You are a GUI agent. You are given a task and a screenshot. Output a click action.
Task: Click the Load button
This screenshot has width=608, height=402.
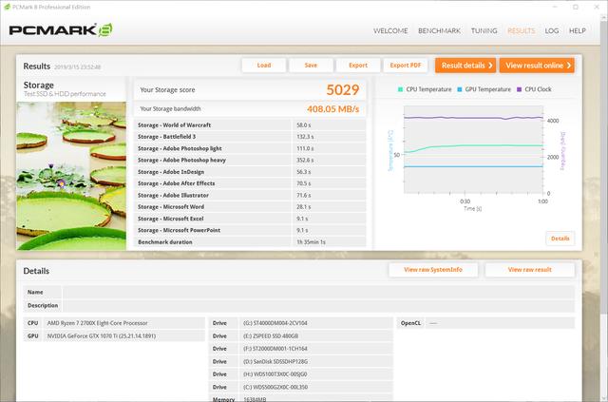coord(264,66)
